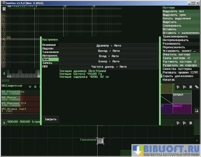Toggle the V switch on Compressor panel
The image size is (201, 157).
pyautogui.click(x=30, y=87)
